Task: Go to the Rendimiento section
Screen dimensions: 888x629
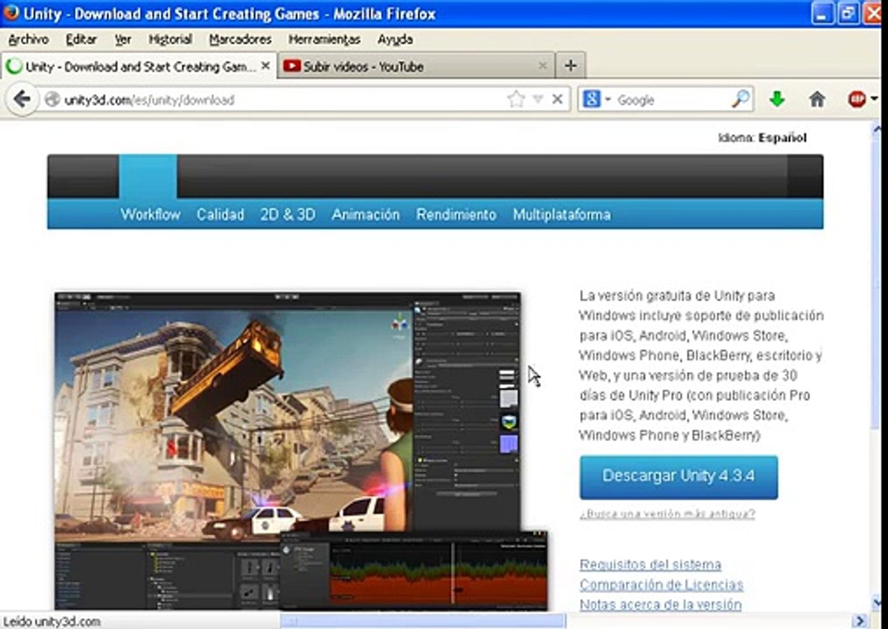Action: [456, 214]
